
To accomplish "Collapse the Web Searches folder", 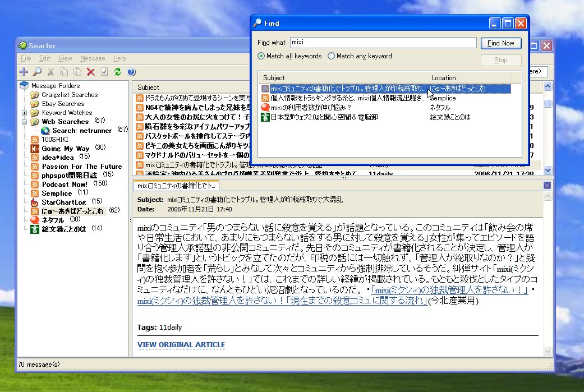I will coord(24,122).
